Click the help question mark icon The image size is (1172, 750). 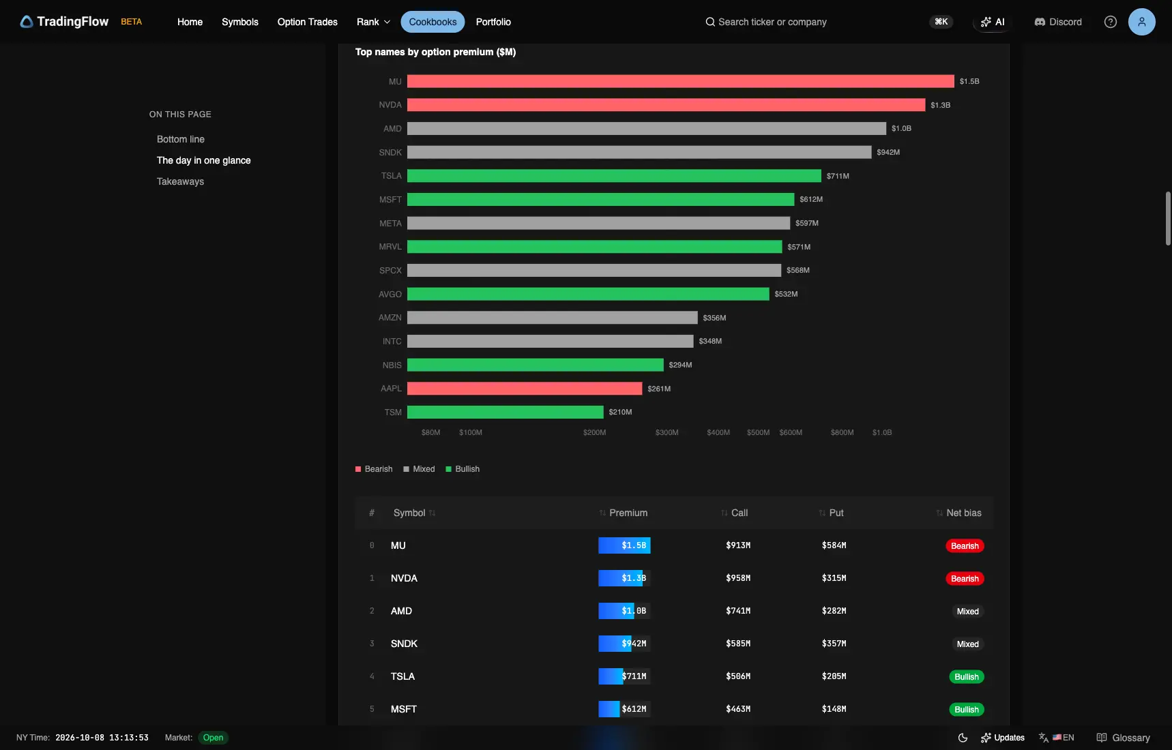pyautogui.click(x=1111, y=22)
